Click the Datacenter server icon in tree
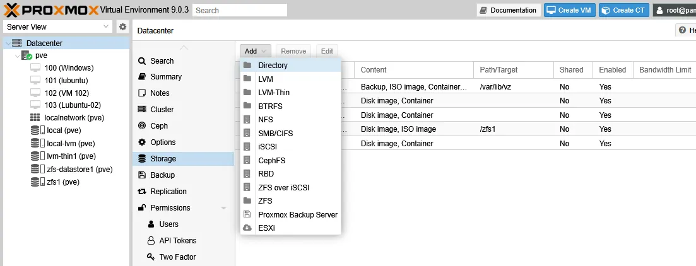The height and width of the screenshot is (266, 696). click(17, 43)
